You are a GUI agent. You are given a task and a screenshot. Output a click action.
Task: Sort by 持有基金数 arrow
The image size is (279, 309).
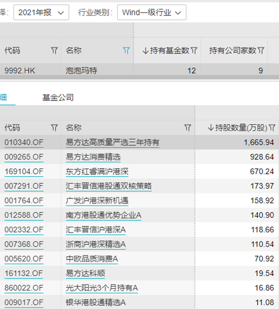145,51
